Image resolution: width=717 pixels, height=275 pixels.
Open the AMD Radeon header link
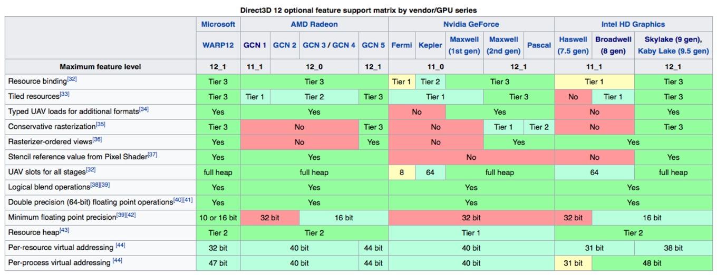click(x=314, y=24)
